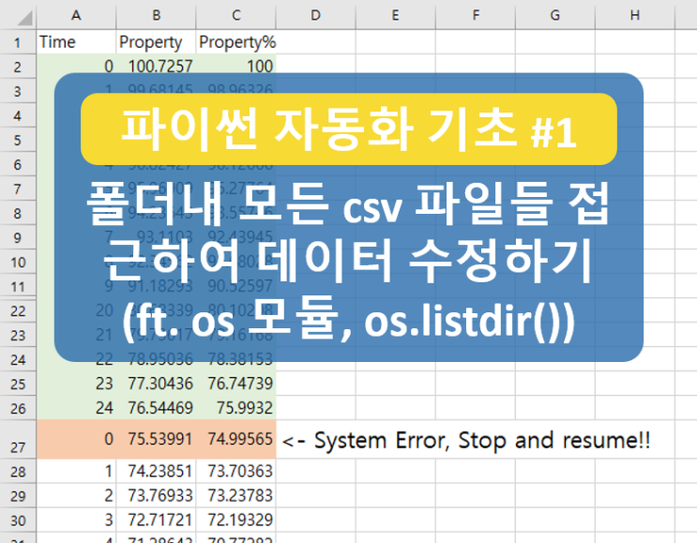Click cell containing 76.54469
Image resolution: width=697 pixels, height=543 pixels.
pos(156,408)
